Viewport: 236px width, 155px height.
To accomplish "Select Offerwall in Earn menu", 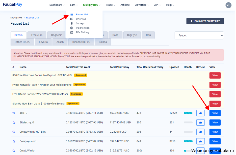I will (x=81, y=19).
